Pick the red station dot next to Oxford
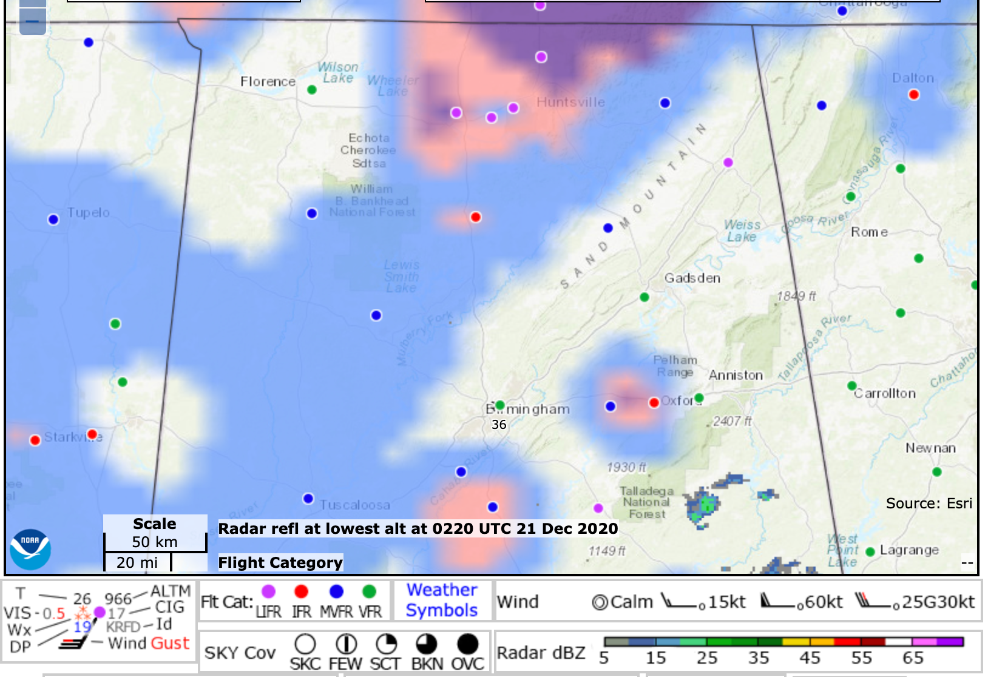The image size is (988, 677). coord(654,403)
